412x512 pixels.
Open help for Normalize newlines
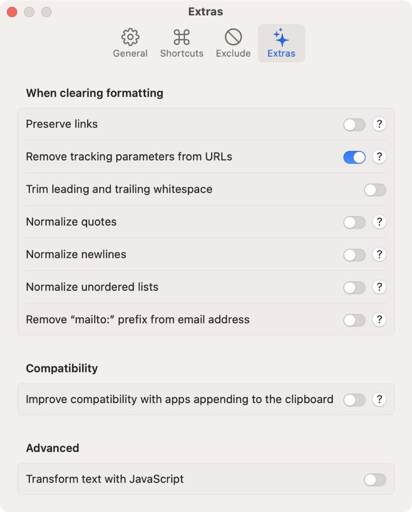pos(379,254)
